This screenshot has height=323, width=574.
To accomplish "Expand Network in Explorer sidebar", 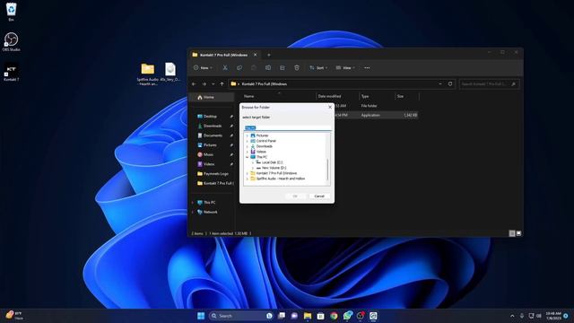I will pyautogui.click(x=193, y=212).
